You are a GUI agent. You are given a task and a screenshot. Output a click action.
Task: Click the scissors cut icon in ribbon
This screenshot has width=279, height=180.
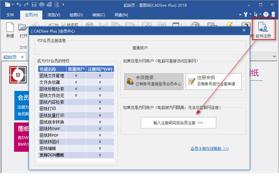103,24
